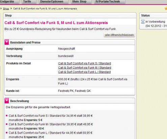Click 'monatliche Ersparnis: 5 €' text
The image size is (167, 139).
click(26, 120)
